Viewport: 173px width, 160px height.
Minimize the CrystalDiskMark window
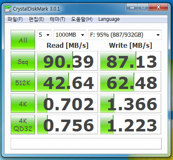point(132,7)
